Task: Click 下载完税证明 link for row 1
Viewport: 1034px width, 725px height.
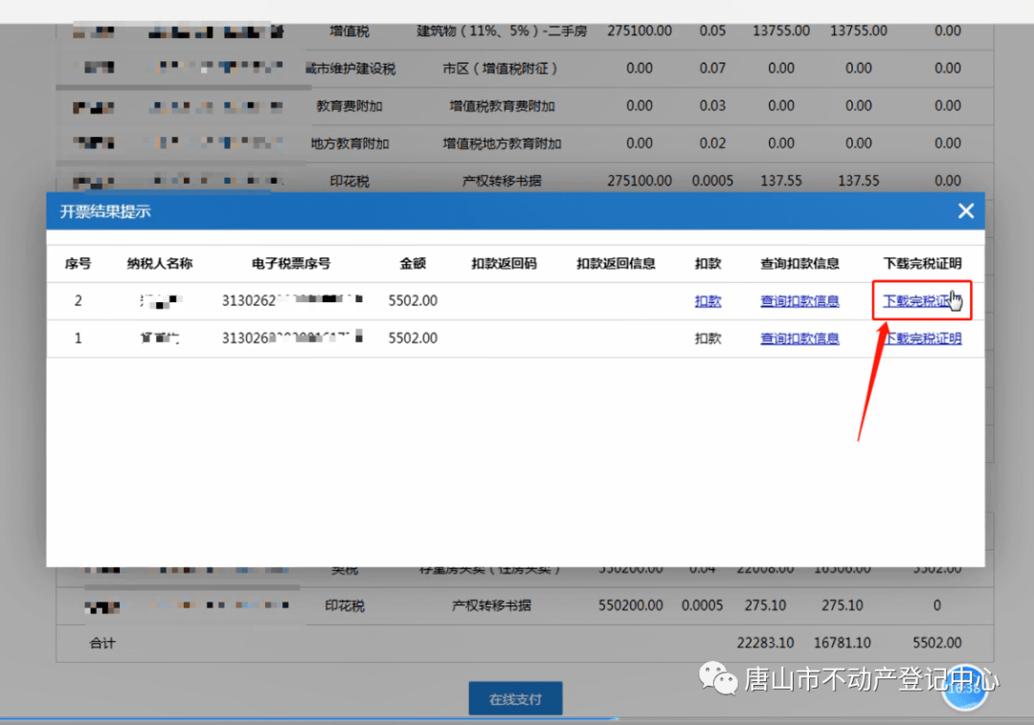Action: point(921,339)
